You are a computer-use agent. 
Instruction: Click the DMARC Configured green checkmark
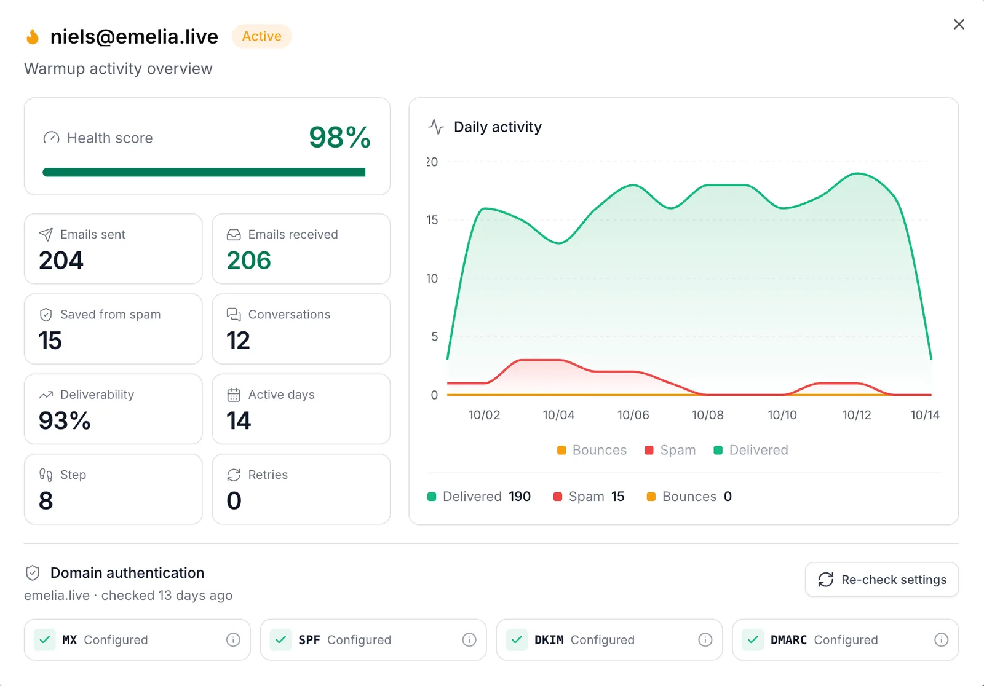tap(753, 640)
